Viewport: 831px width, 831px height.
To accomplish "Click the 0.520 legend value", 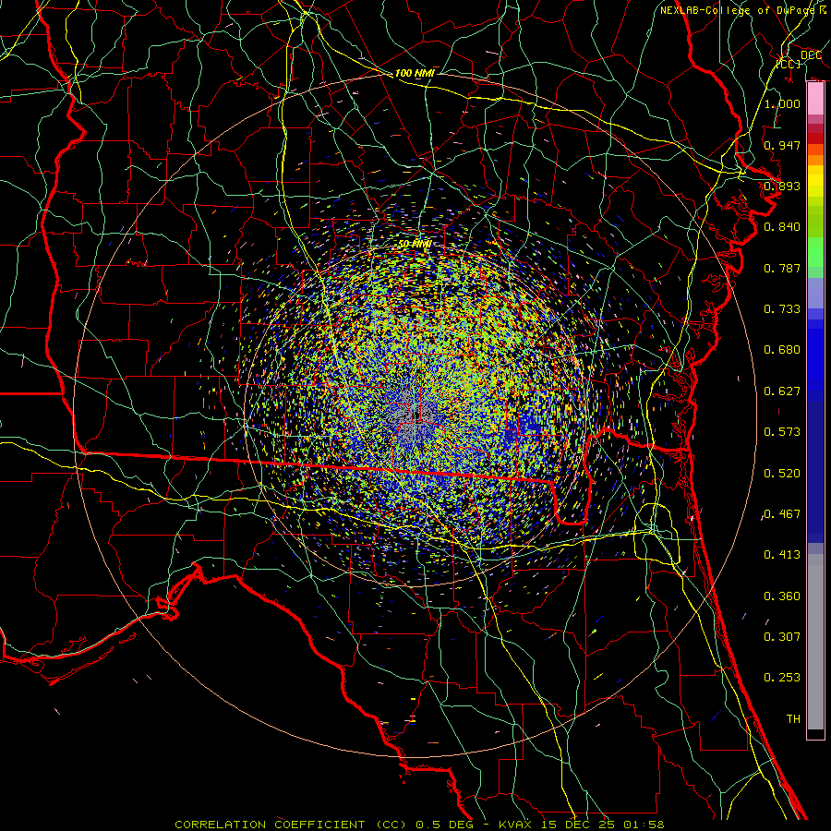I will tap(782, 473).
